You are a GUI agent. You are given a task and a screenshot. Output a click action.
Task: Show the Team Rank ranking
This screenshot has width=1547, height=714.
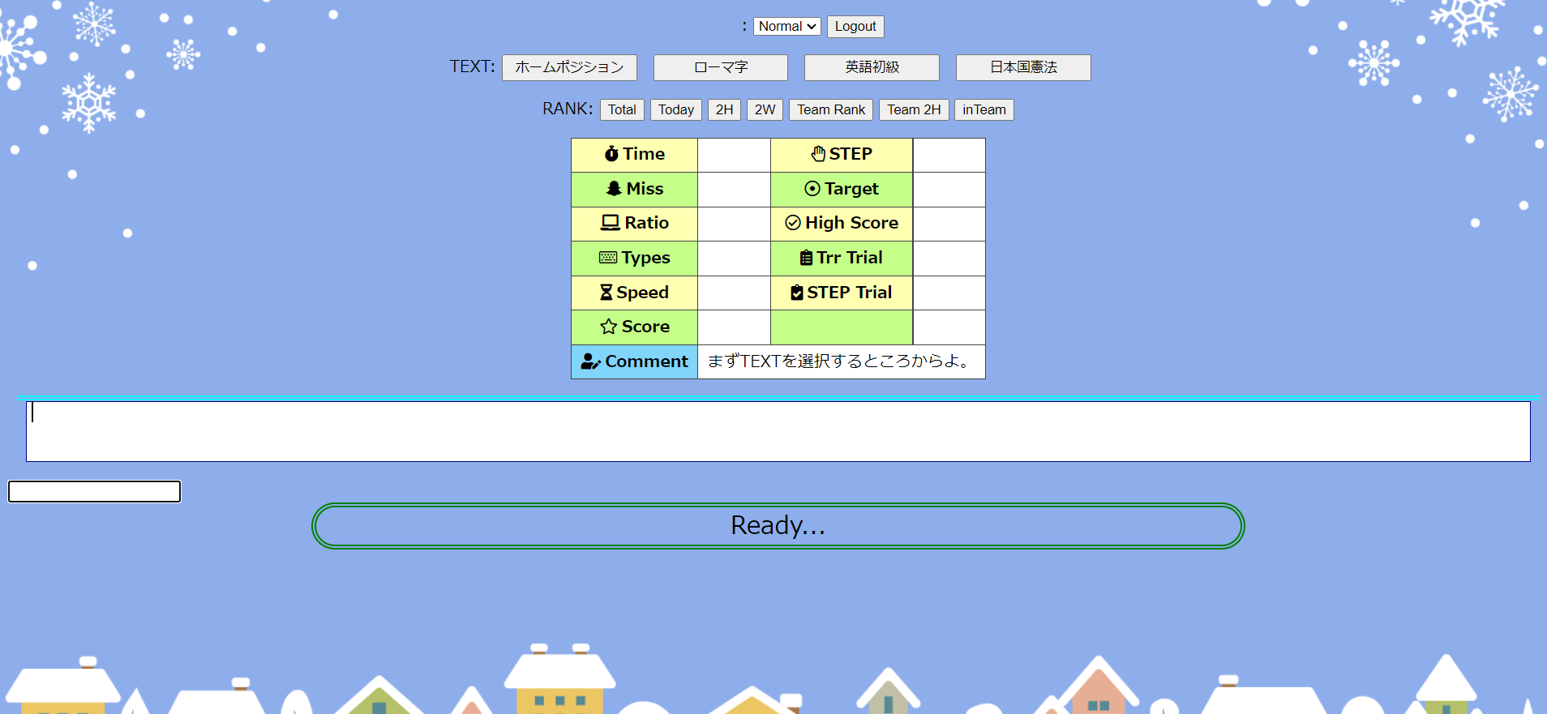click(x=830, y=110)
